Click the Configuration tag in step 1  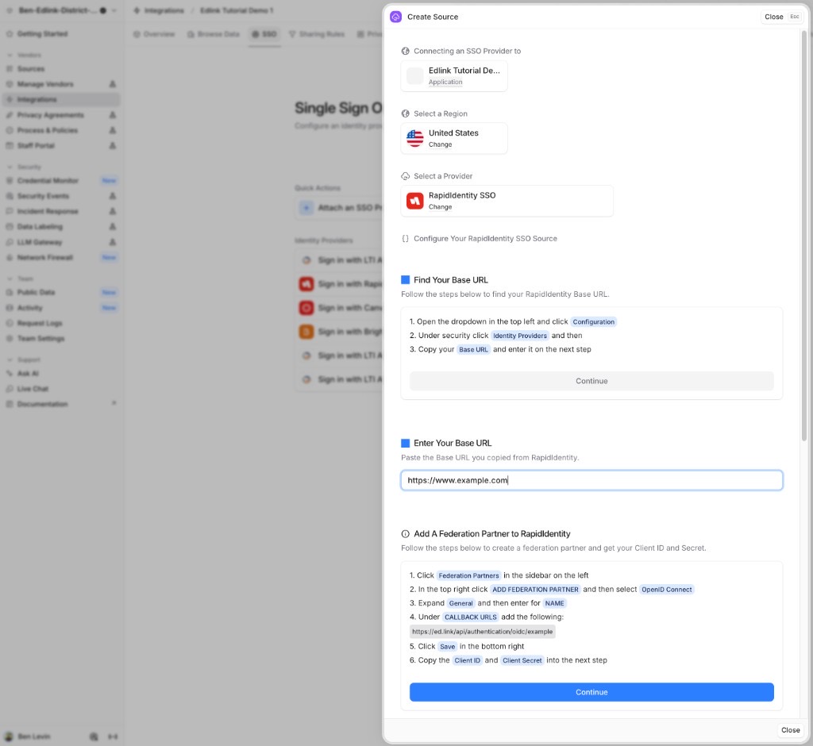594,322
